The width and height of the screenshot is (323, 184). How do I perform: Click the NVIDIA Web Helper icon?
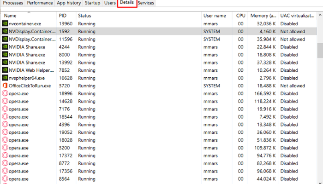tap(5, 70)
